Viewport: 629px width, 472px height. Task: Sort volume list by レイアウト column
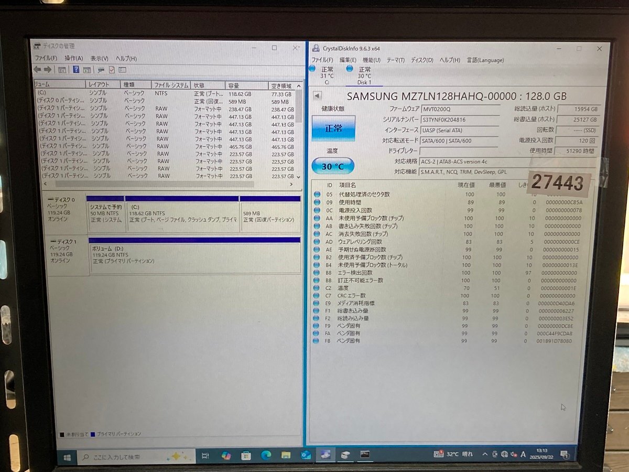(102, 84)
